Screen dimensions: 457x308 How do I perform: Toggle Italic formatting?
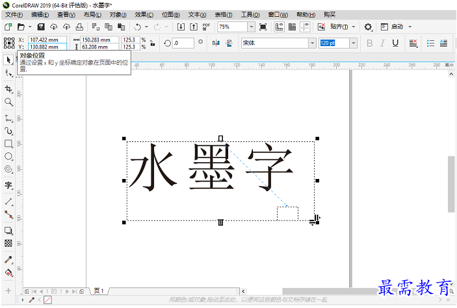click(x=382, y=43)
